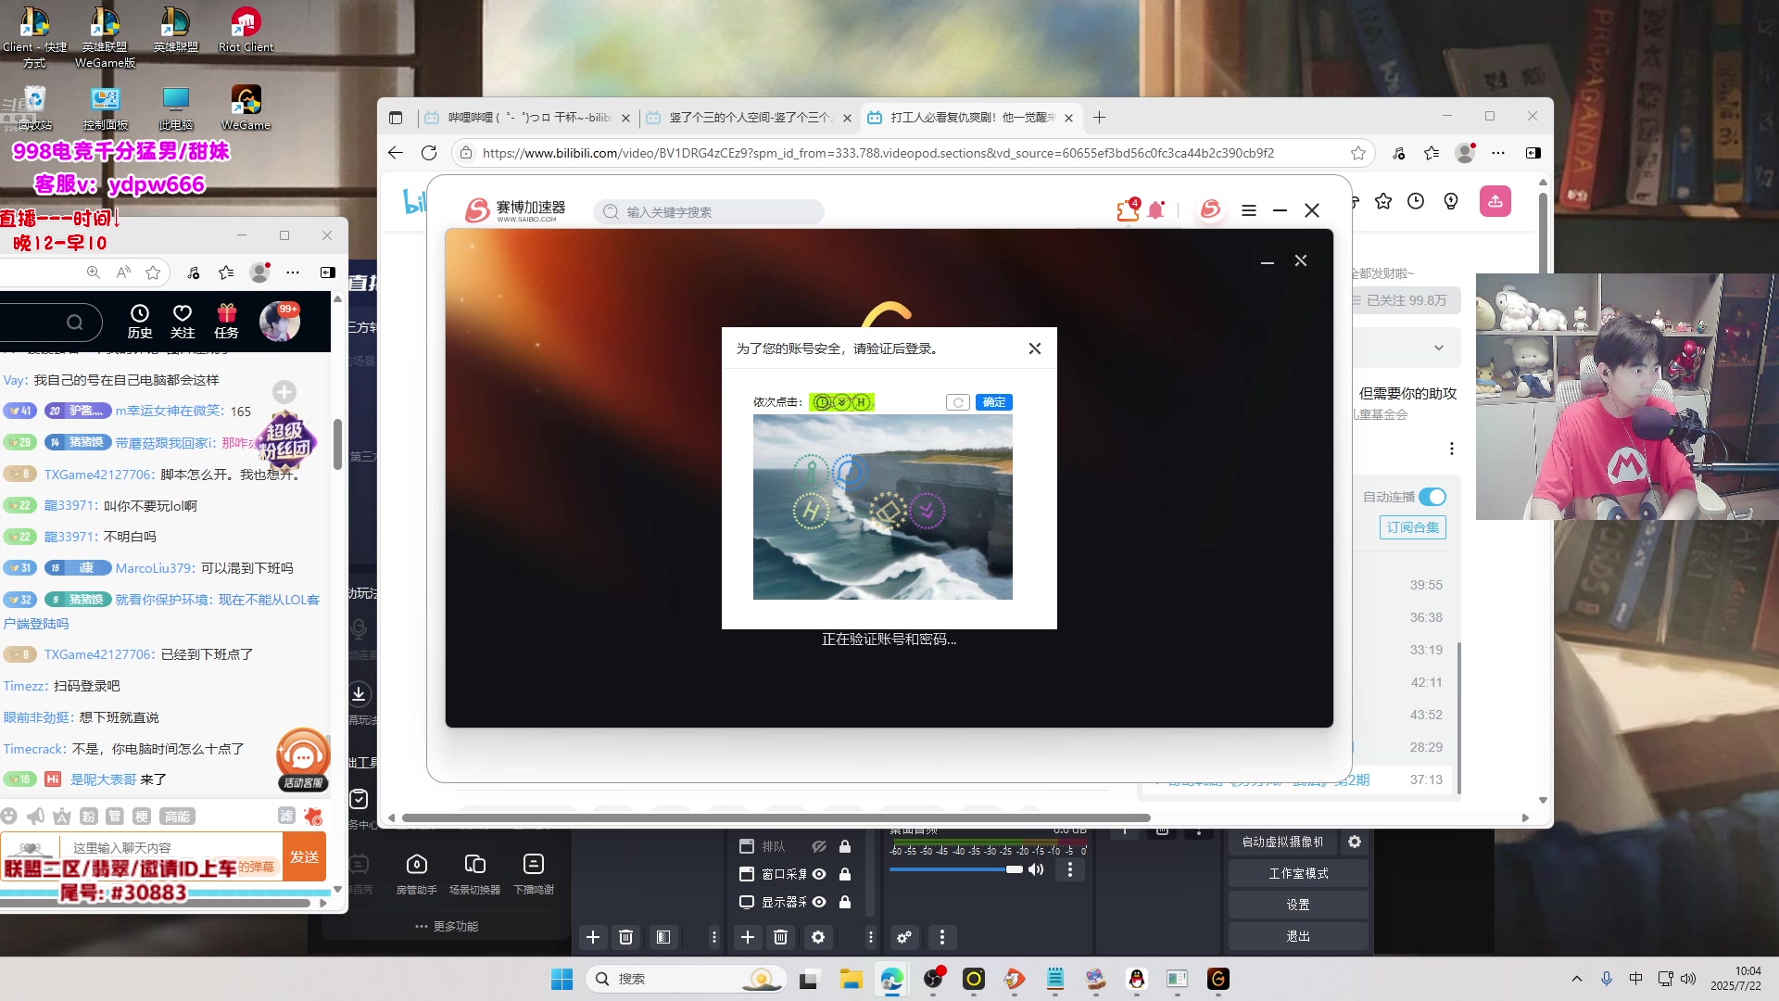Viewport: 1779px width, 1001px height.
Task: Toggle visibility of the 排队 source
Action: click(x=819, y=846)
